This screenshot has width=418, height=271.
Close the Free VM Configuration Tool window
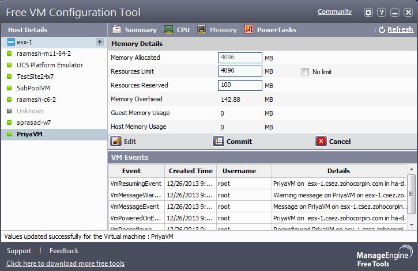(x=408, y=13)
